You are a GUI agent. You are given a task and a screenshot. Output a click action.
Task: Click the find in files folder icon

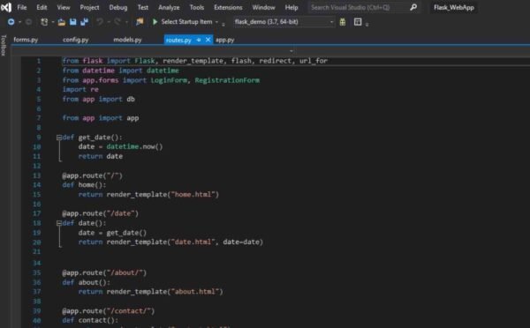pyautogui.click(x=140, y=22)
